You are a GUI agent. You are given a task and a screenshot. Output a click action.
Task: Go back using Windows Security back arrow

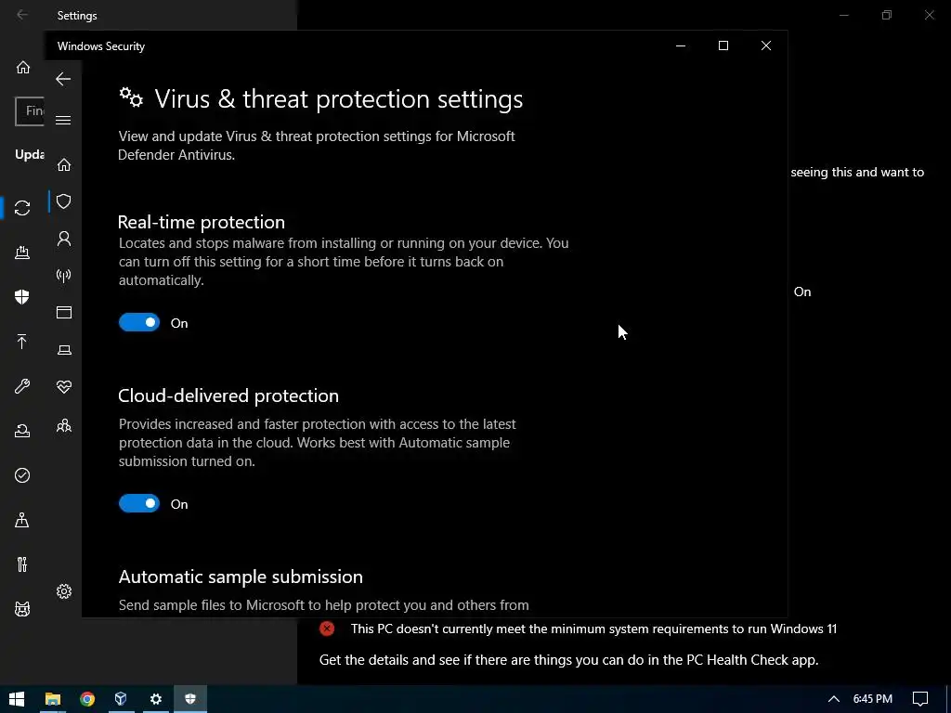[x=63, y=79]
